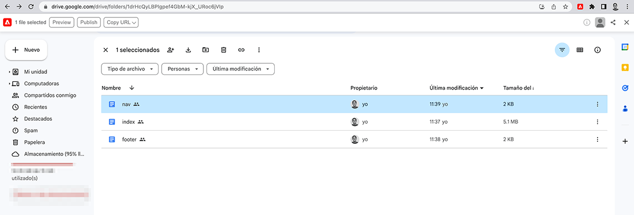Clear selection with X icon
Viewport: 634px width, 215px height.
click(106, 50)
